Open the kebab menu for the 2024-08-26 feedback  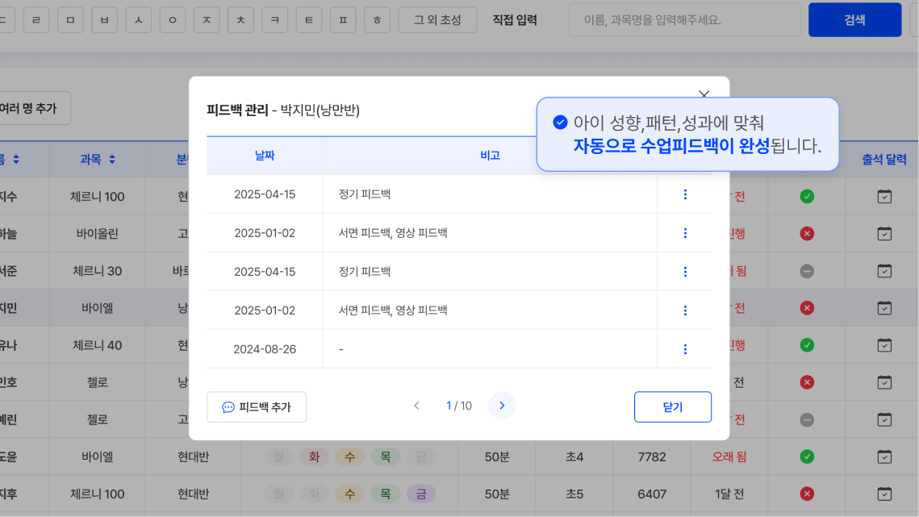pyautogui.click(x=685, y=348)
